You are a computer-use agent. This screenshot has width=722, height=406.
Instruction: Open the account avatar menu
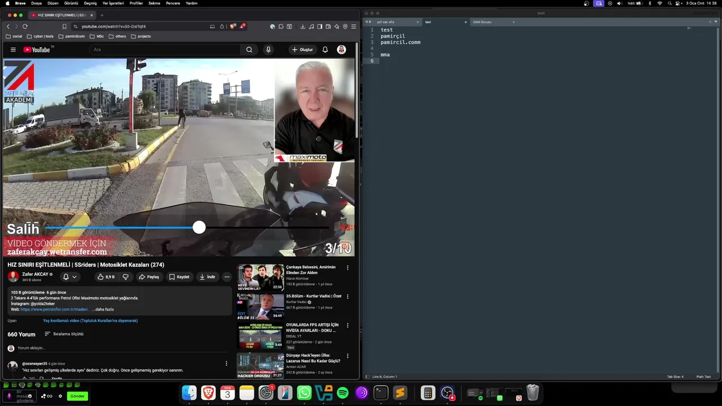point(341,50)
